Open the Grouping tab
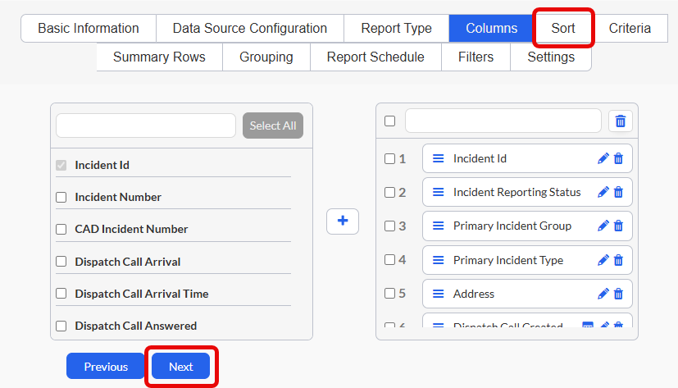The width and height of the screenshot is (678, 388). (266, 57)
